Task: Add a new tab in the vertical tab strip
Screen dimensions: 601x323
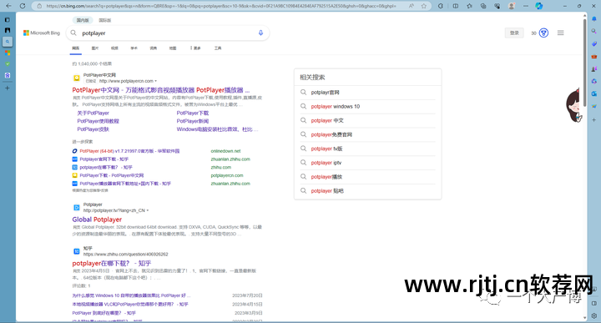Action: pyautogui.click(x=8, y=88)
